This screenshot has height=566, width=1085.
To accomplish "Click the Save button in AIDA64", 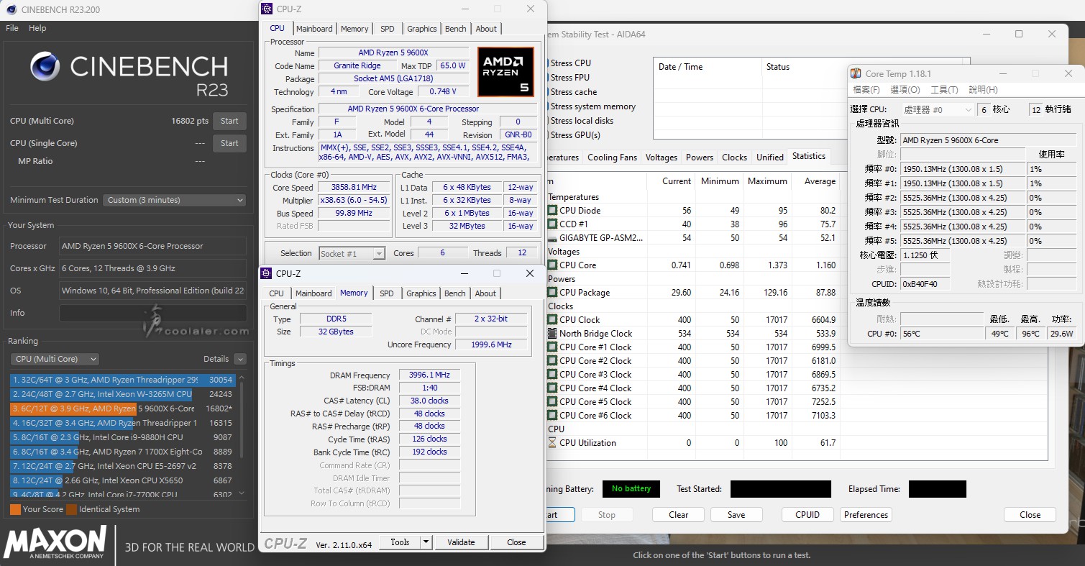I will click(x=736, y=515).
